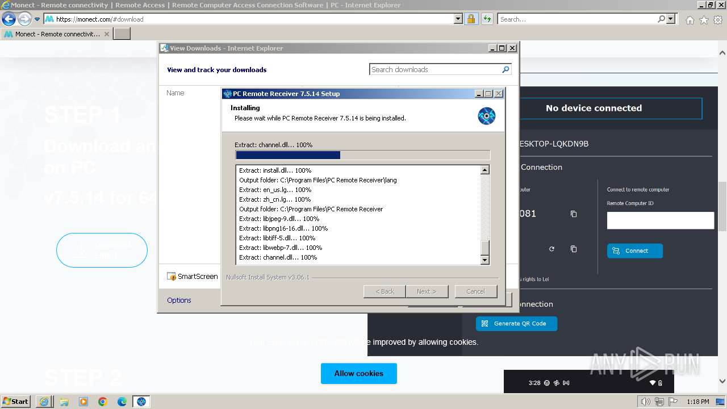Click the page vertical scrollbar down arrow

[722, 382]
